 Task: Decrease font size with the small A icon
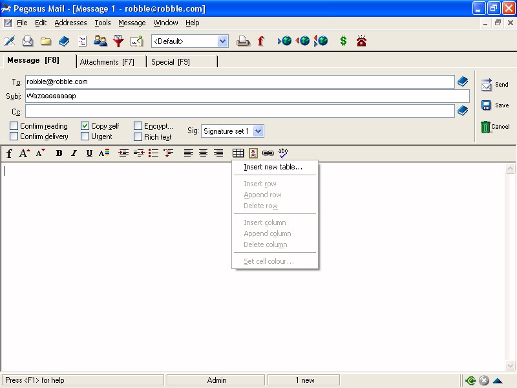(41, 153)
